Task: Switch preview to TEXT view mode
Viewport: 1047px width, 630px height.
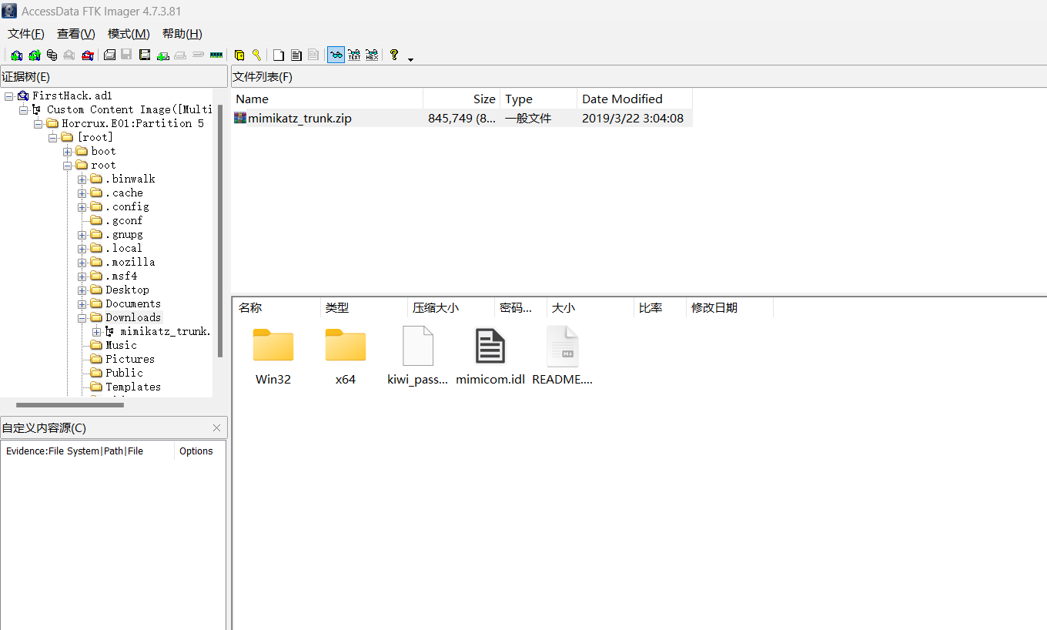Action: (x=354, y=55)
